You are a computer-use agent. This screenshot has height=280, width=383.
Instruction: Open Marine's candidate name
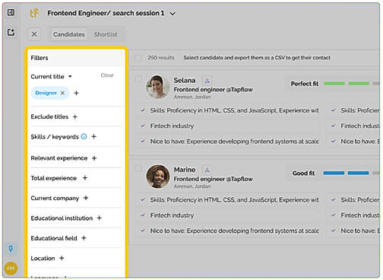pos(185,170)
